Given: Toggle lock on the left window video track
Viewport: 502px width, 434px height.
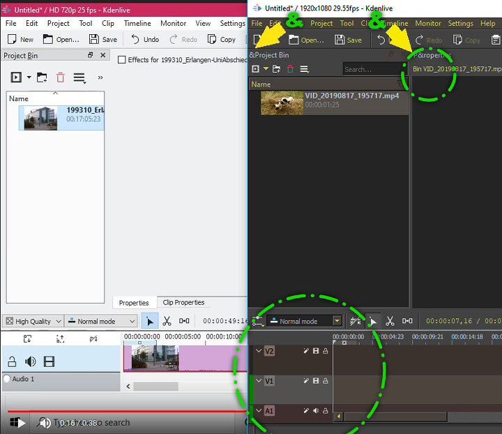Looking at the screenshot, I should click(x=12, y=361).
